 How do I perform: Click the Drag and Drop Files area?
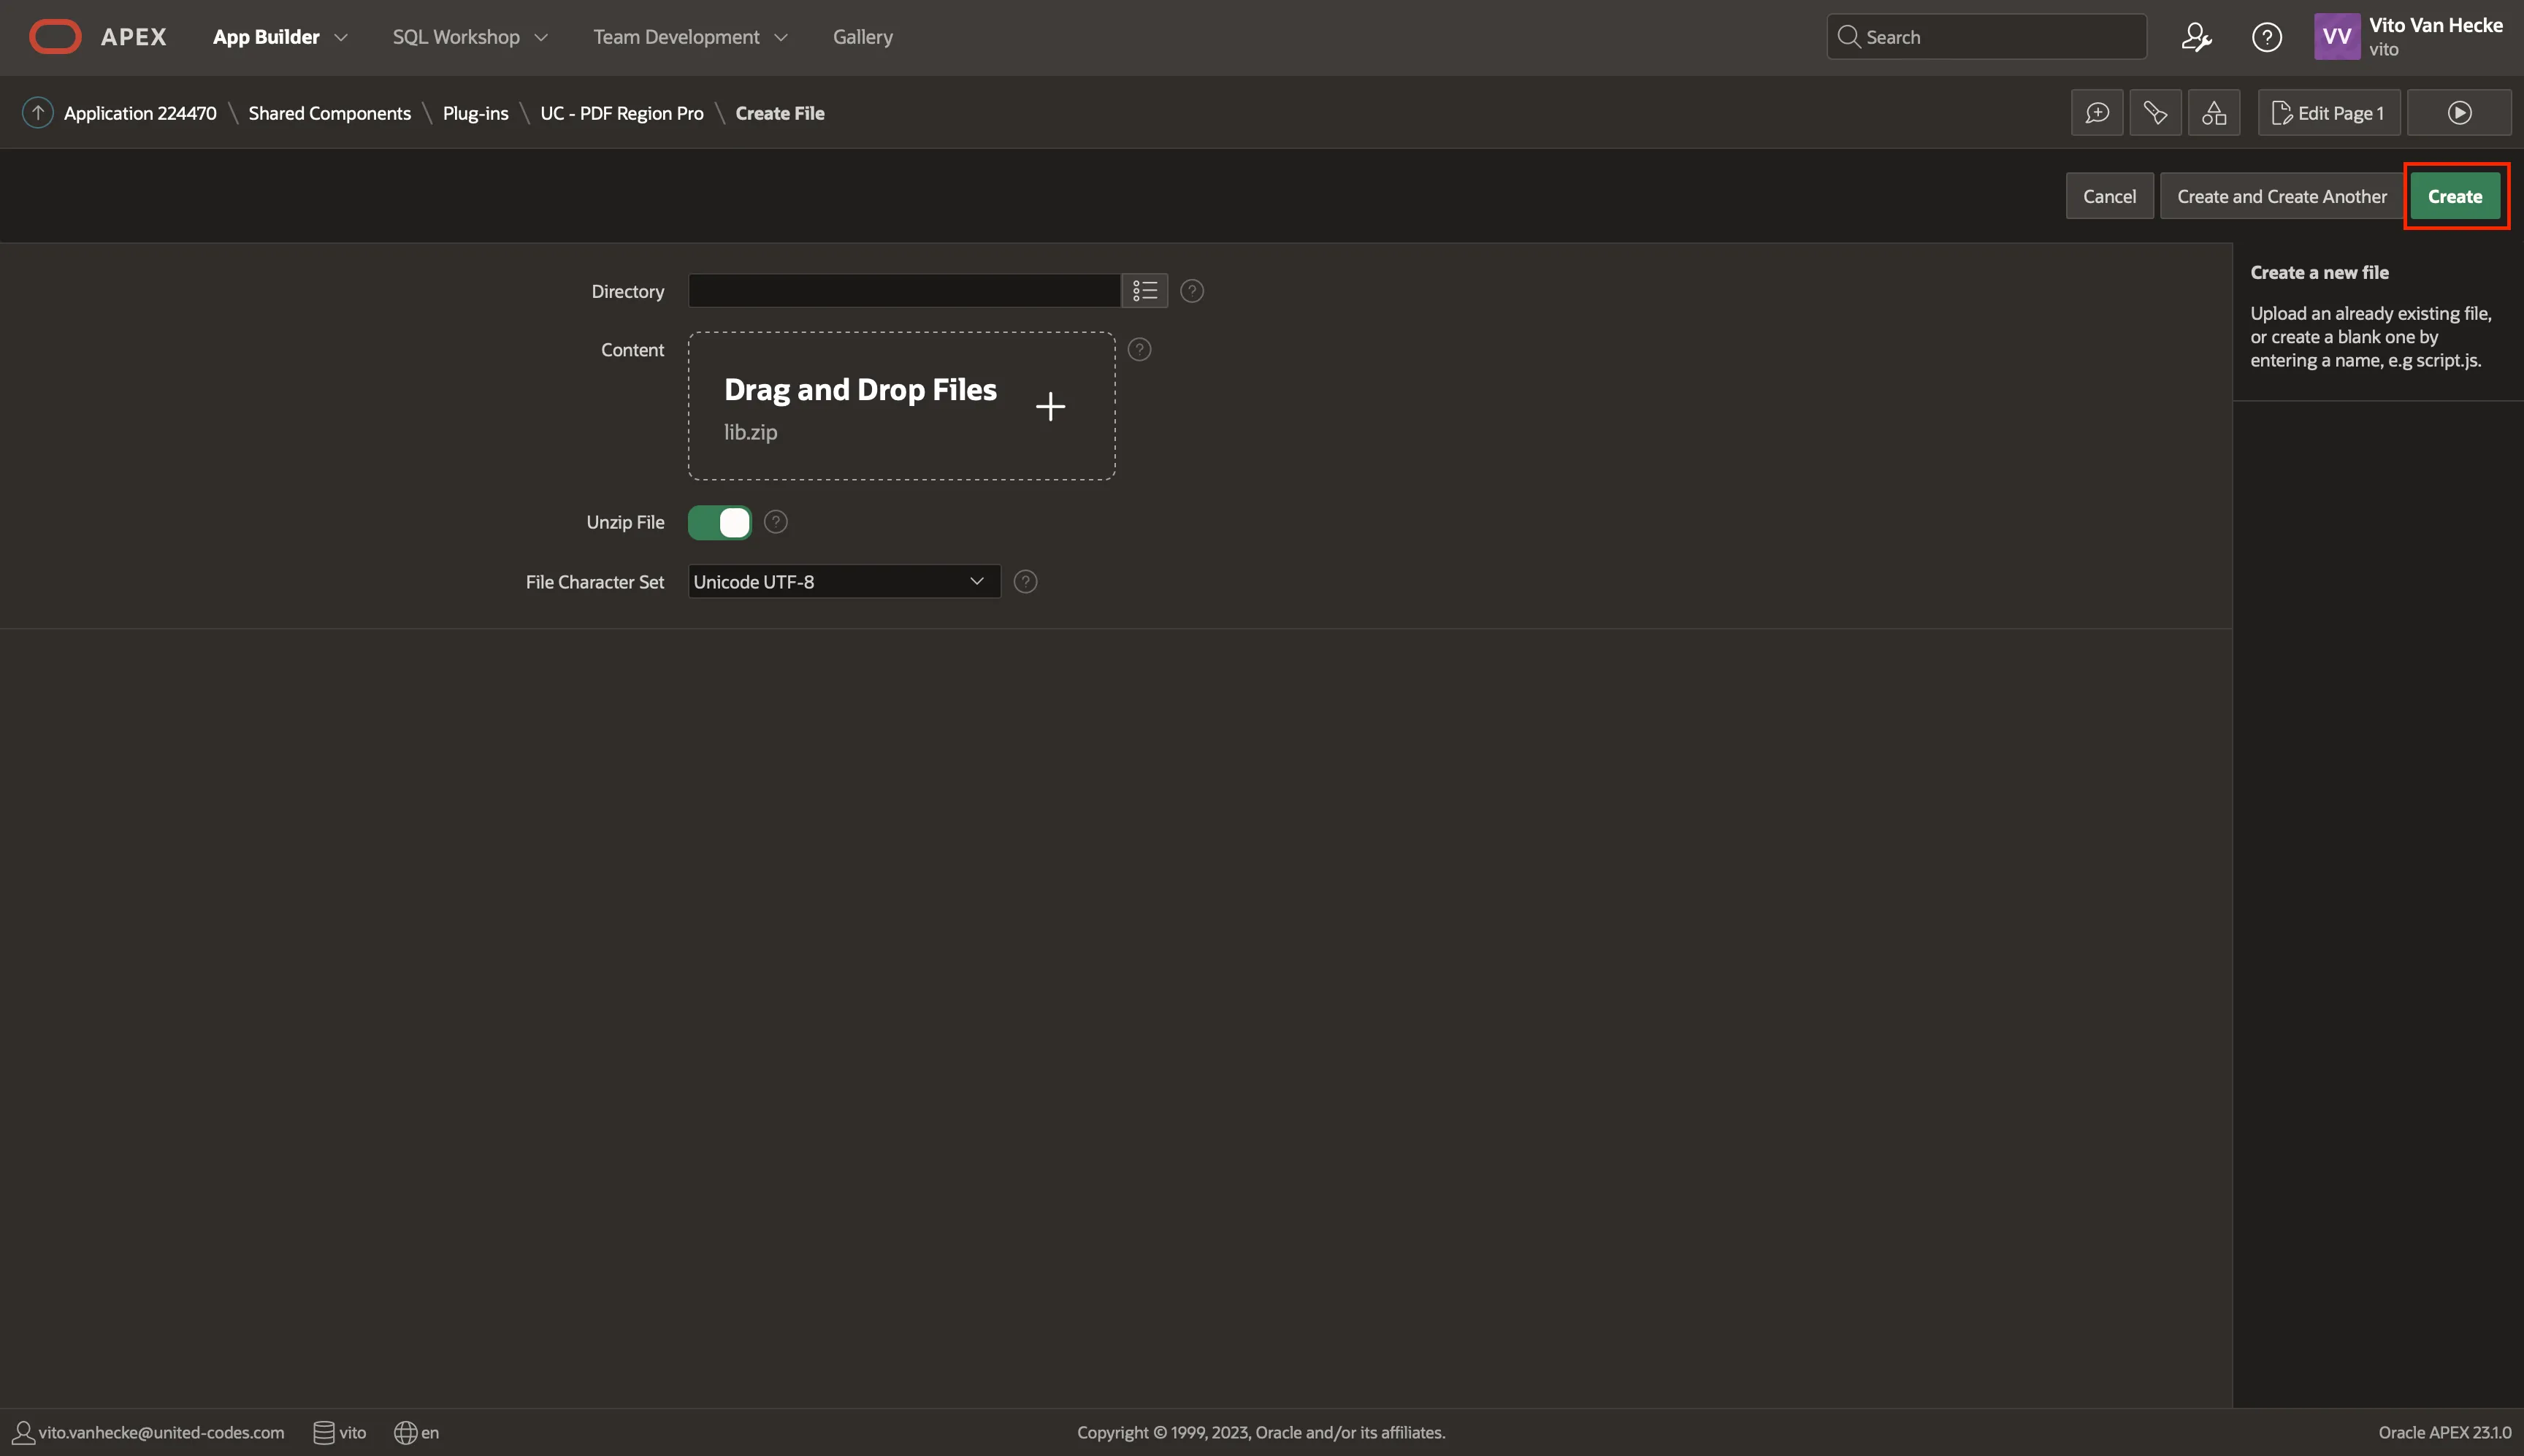point(901,406)
